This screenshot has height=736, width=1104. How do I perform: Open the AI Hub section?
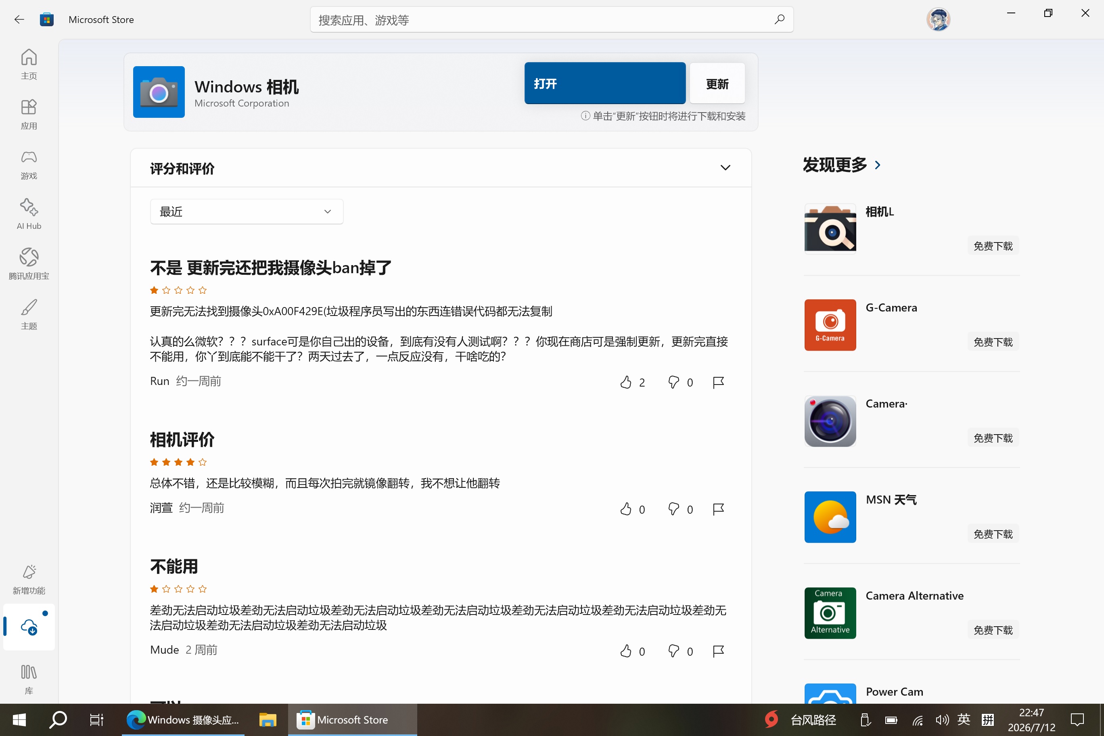pos(29,215)
